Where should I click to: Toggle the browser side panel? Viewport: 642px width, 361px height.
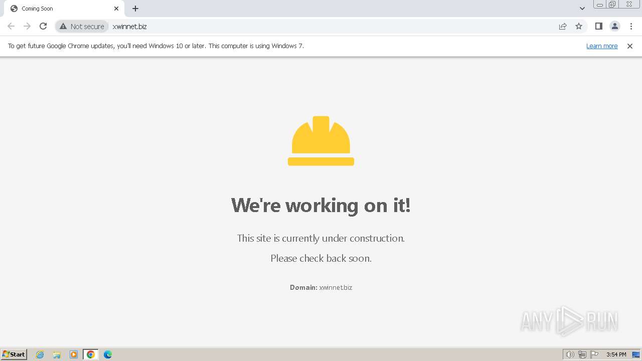coord(598,26)
